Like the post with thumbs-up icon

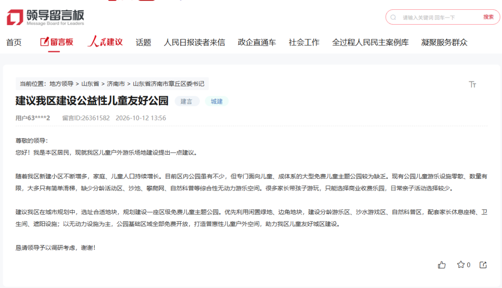tap(442, 265)
